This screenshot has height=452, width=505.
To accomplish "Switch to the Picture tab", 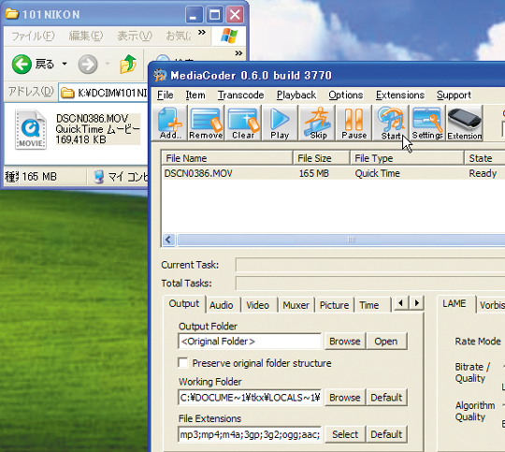I will click(x=334, y=305).
